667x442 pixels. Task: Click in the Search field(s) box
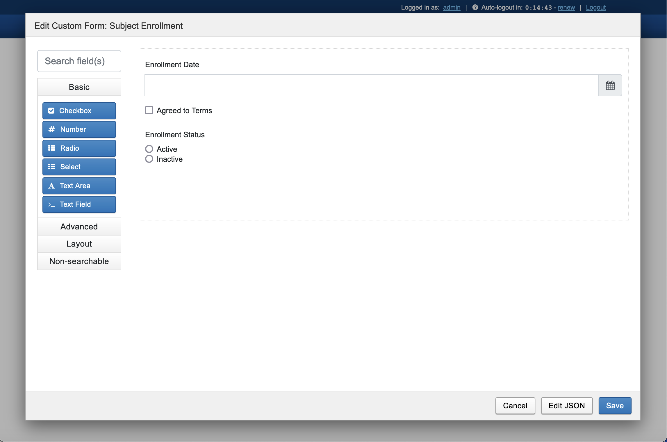coord(79,61)
